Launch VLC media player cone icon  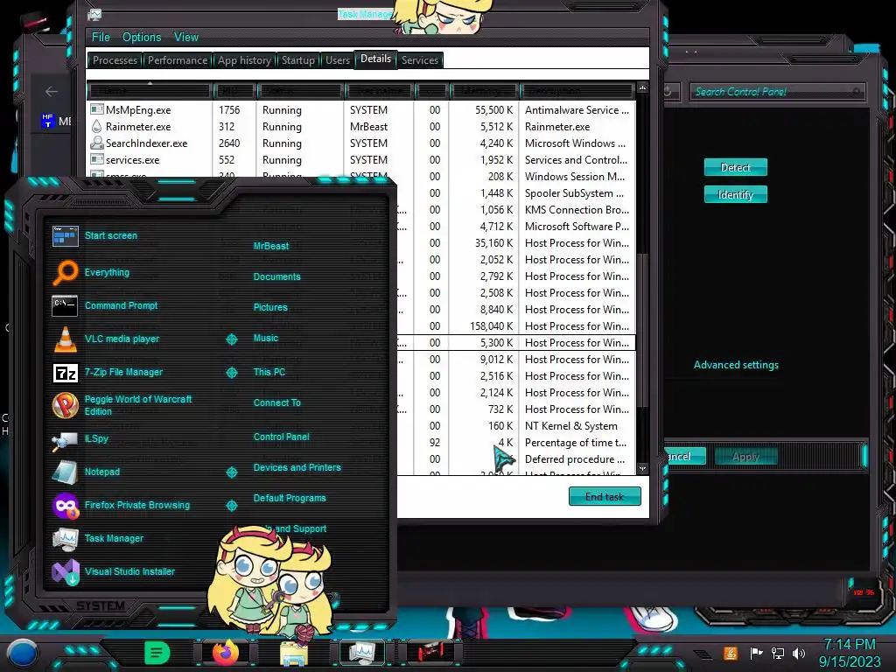pos(65,339)
